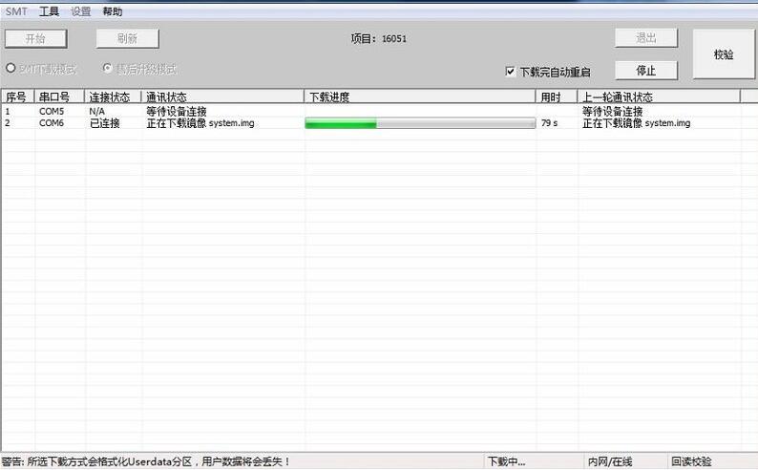This screenshot has width=758, height=470.
Task: Open the 设置 menu
Action: 81,11
